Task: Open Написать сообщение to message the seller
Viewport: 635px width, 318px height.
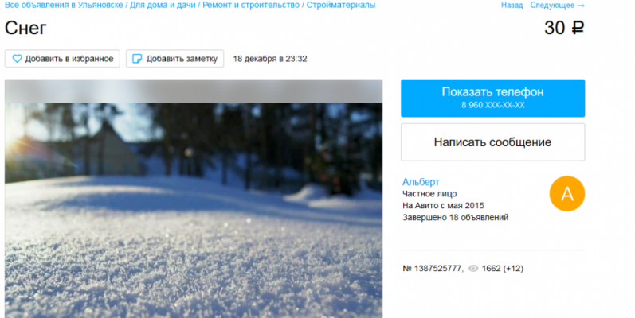Action: 493,142
